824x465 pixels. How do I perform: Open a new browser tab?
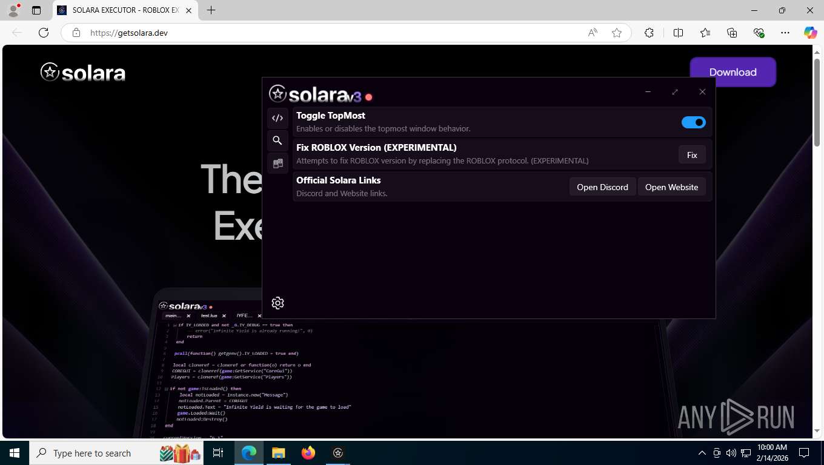(211, 10)
